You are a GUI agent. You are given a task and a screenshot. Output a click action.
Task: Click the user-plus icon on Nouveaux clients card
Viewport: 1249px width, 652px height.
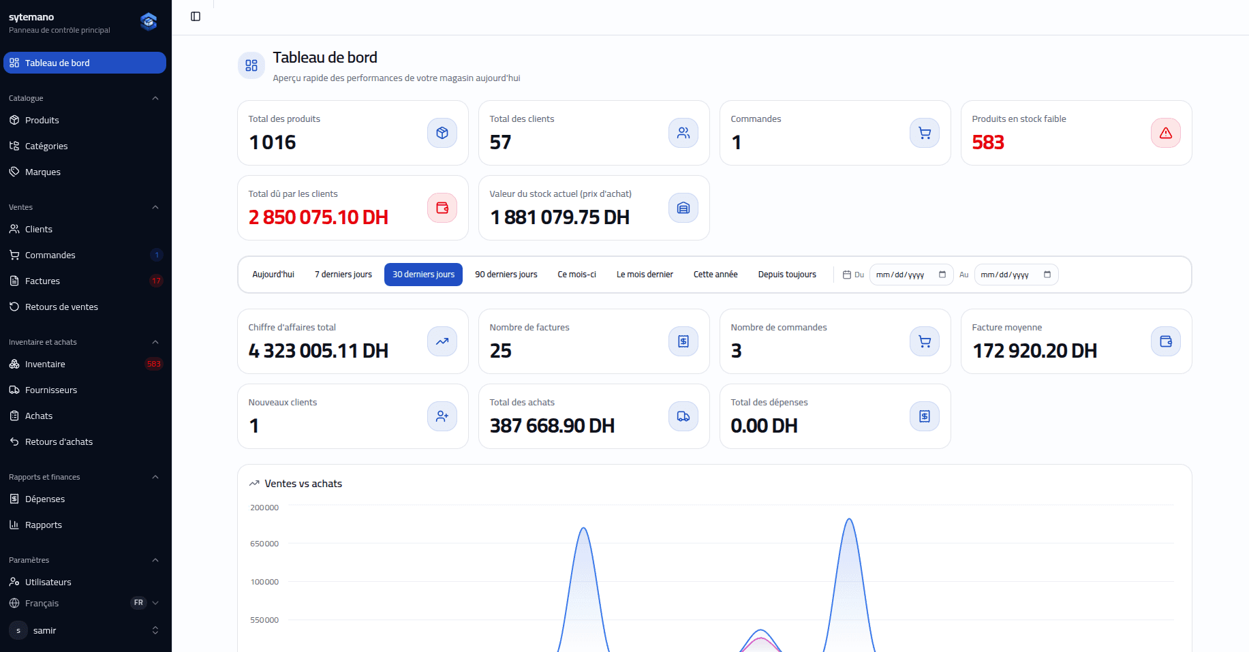442,416
